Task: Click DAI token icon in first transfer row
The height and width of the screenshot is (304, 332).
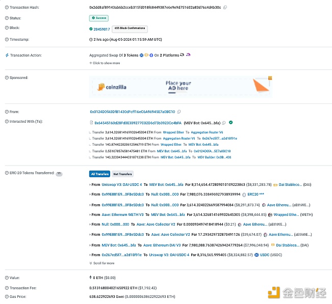Action: [x=275, y=185]
